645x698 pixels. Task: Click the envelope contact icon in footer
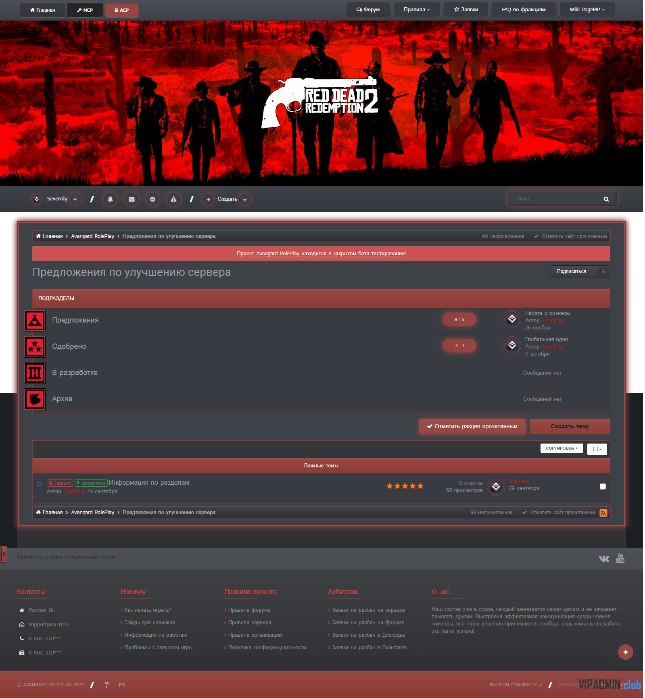pyautogui.click(x=122, y=685)
